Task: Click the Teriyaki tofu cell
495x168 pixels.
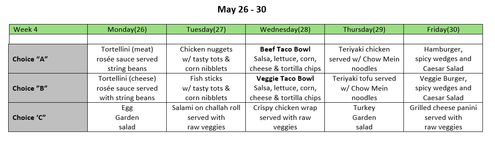Action: pos(364,88)
